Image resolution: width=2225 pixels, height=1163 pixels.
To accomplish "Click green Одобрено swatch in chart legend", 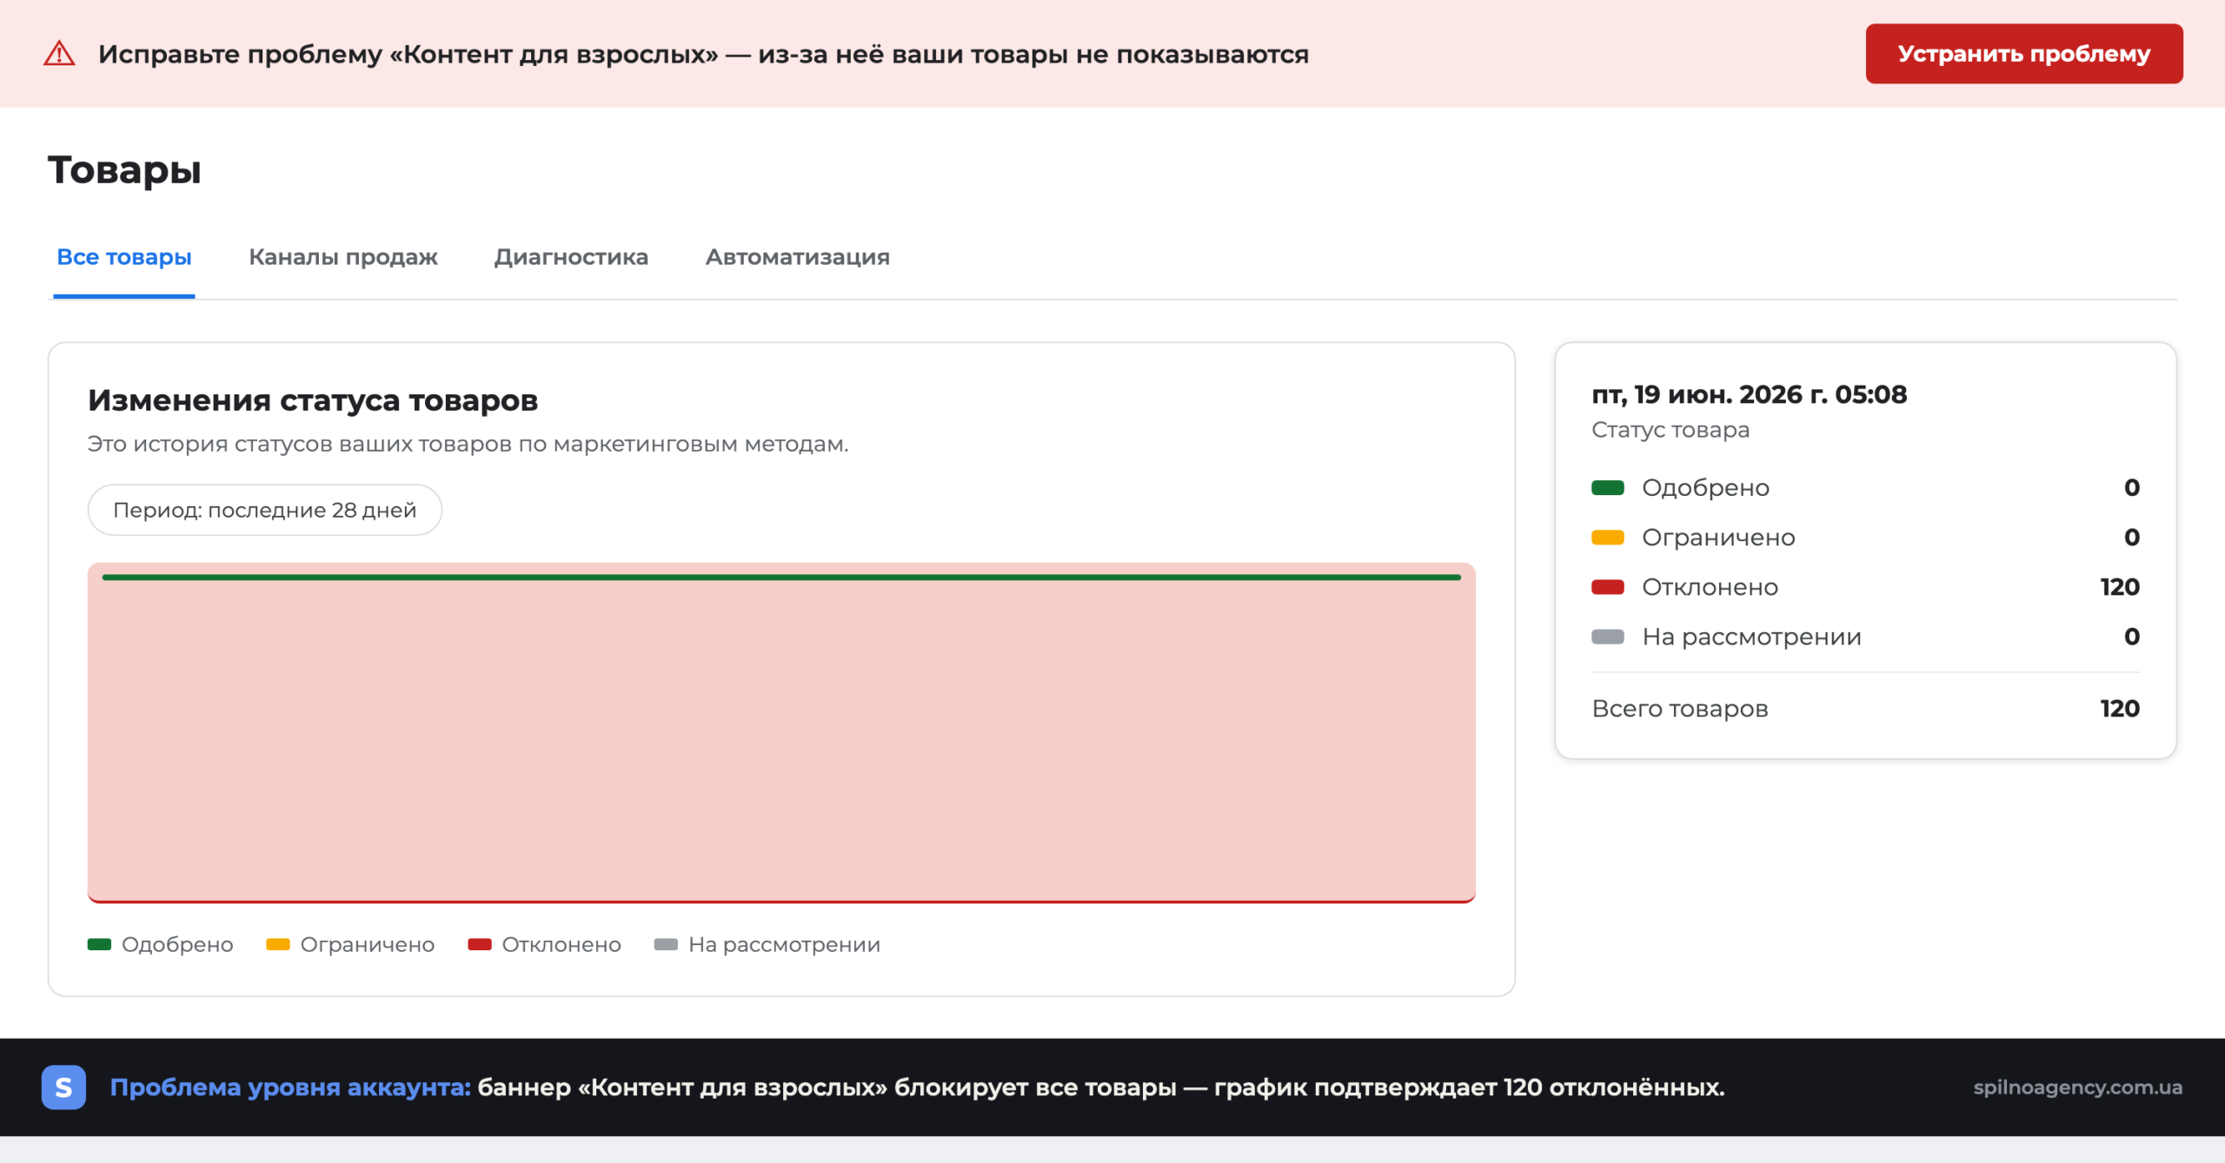I will (99, 944).
